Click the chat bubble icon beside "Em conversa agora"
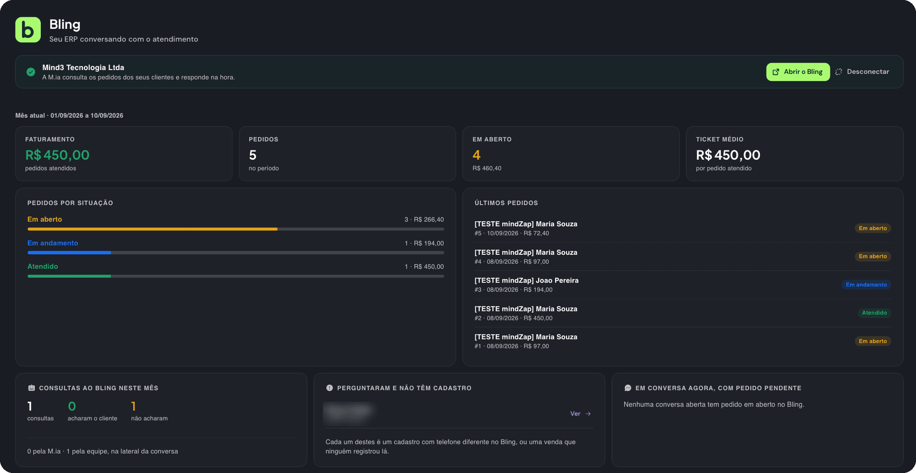Image resolution: width=916 pixels, height=473 pixels. pyautogui.click(x=628, y=388)
